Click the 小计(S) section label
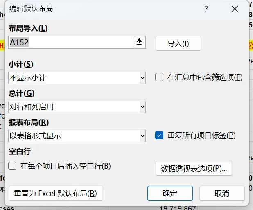Image resolution: width=253 pixels, height=210 pixels. pos(21,64)
